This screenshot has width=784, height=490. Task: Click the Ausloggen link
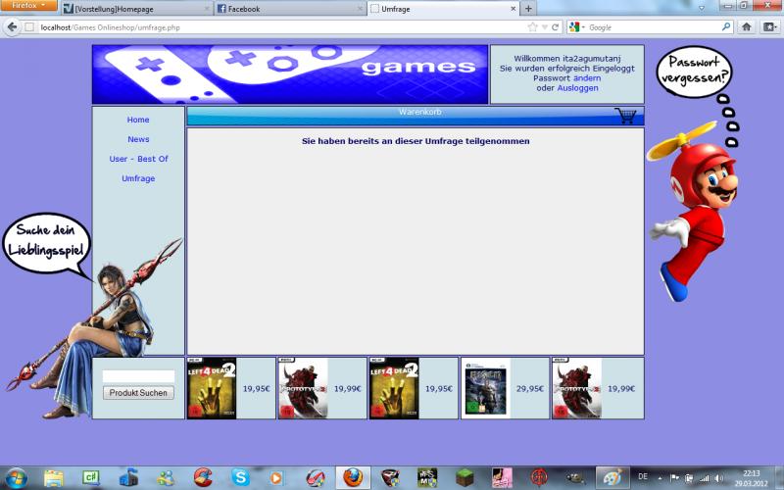[577, 88]
